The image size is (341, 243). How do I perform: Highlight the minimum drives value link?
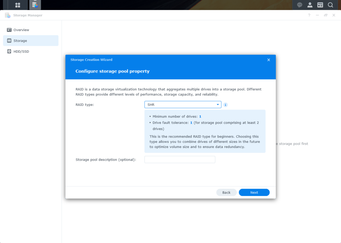(x=200, y=116)
